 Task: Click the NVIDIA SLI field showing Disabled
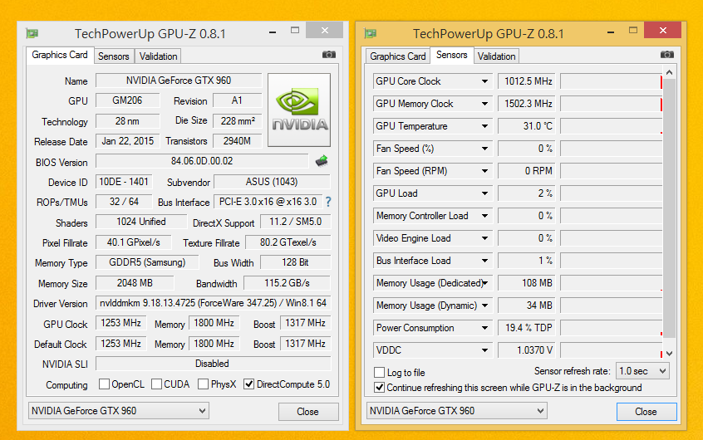pyautogui.click(x=214, y=364)
